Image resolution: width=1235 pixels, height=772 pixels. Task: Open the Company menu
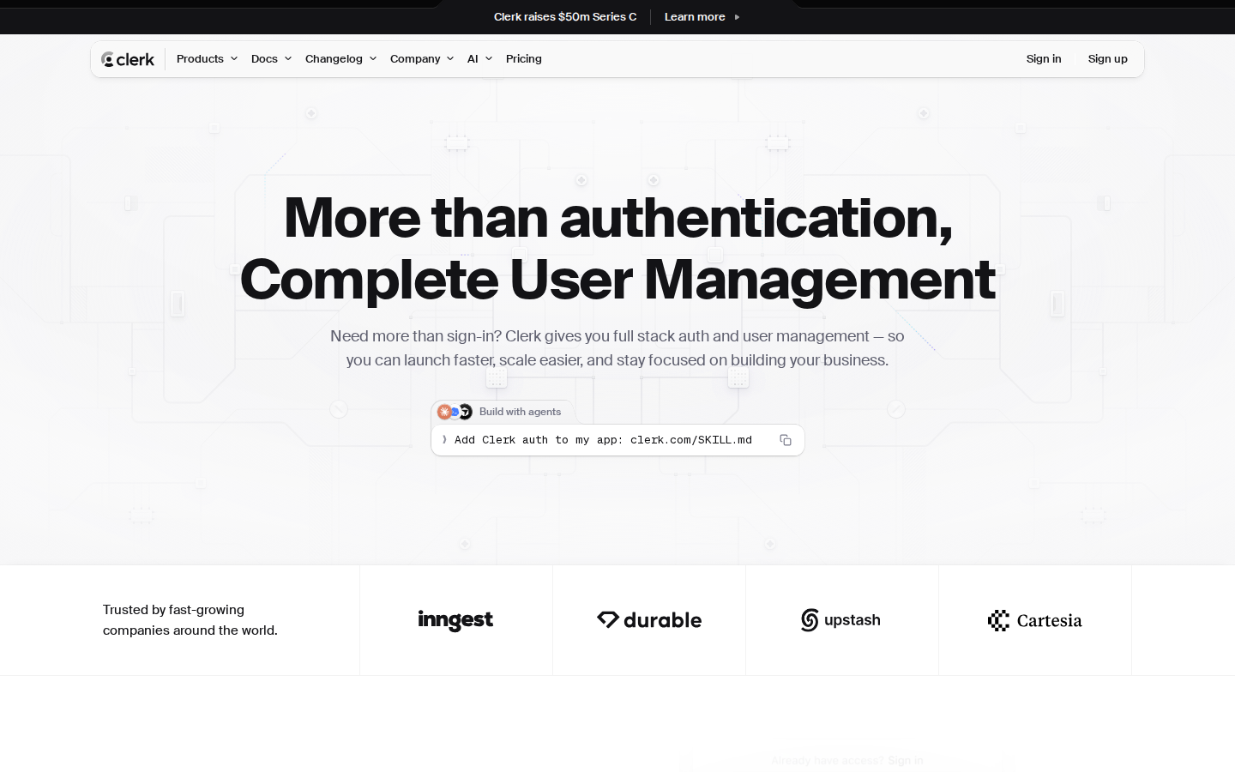tap(421, 59)
